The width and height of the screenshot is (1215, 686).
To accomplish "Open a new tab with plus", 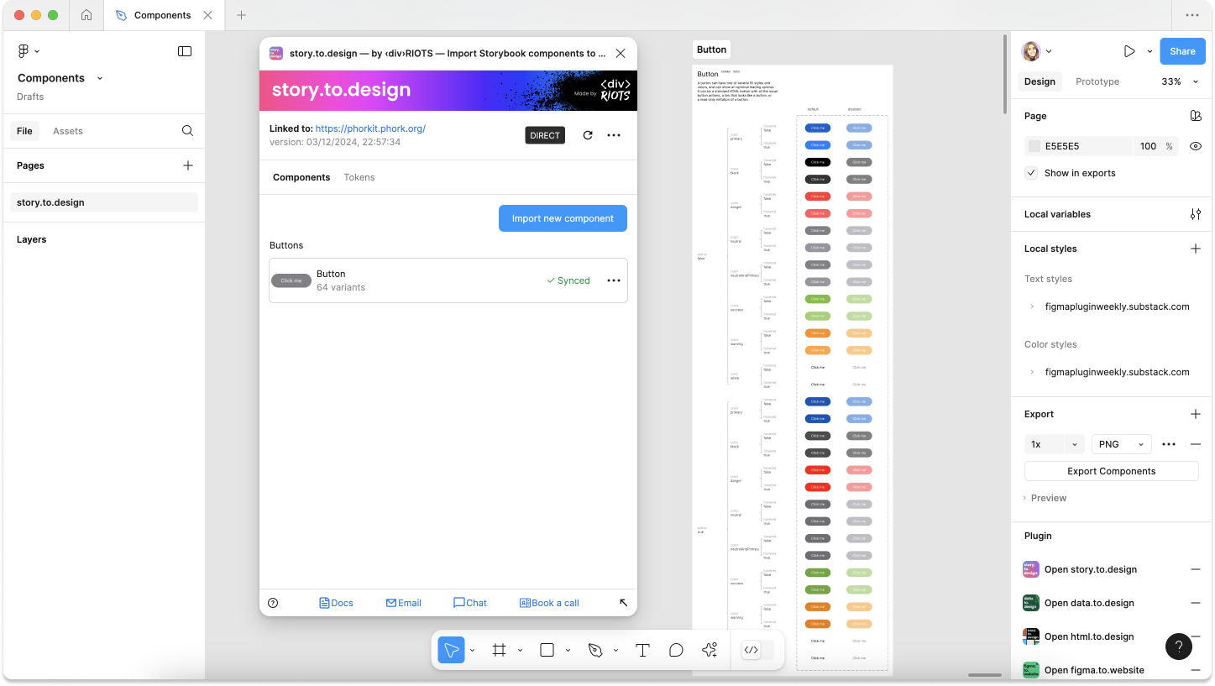I will click(x=241, y=15).
